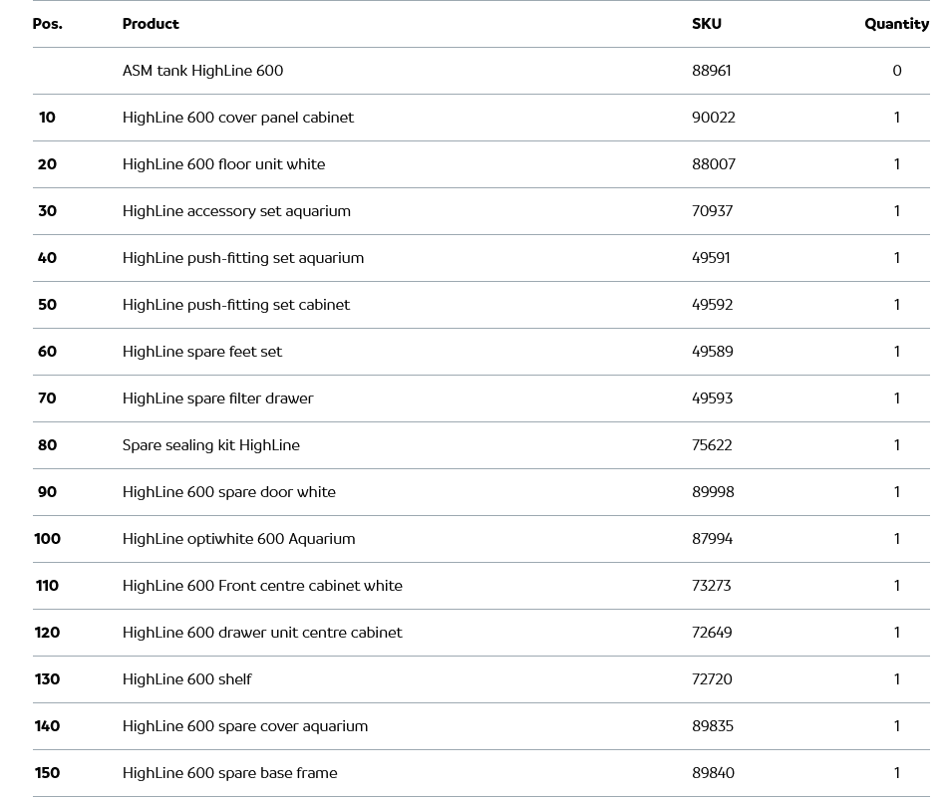The width and height of the screenshot is (945, 797).
Task: Select HighLine 600 cover panel cabinet
Action: pos(237,118)
